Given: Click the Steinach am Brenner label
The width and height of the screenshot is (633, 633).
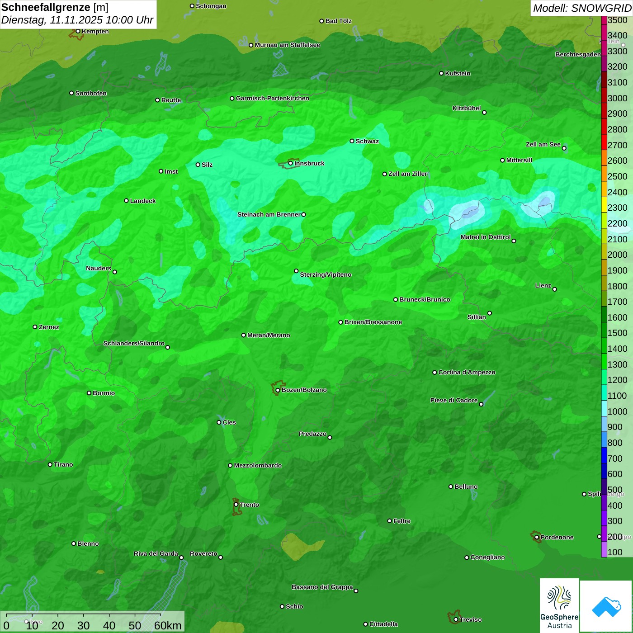Looking at the screenshot, I should point(269,214).
